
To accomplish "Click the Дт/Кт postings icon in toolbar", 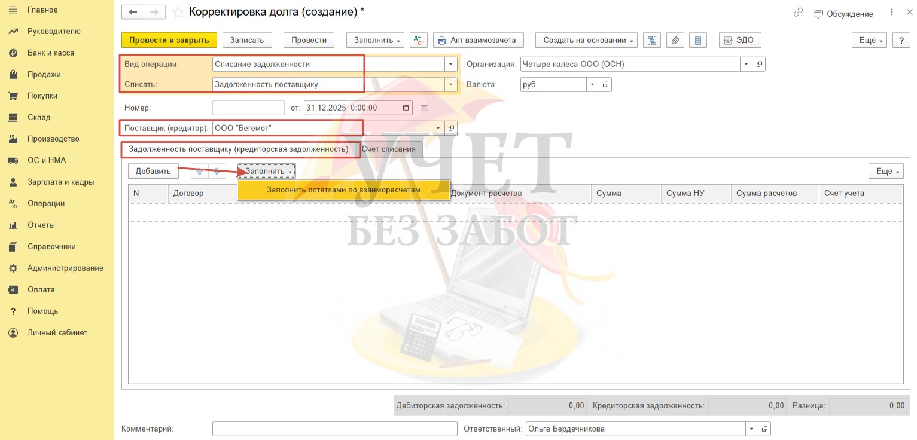I will click(x=418, y=40).
